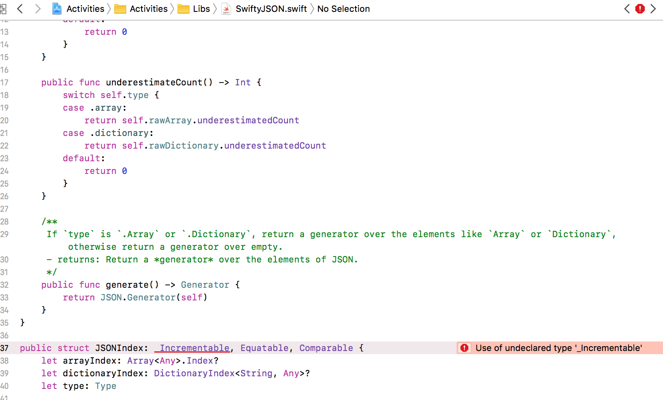This screenshot has height=400, width=663.
Task: Click the underlined _Incrementable type
Action: pyautogui.click(x=192, y=348)
